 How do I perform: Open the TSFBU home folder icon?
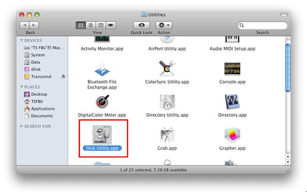pos(27,101)
